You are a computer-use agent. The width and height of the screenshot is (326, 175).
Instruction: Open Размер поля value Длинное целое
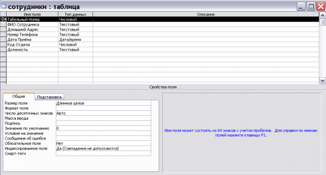[104, 103]
